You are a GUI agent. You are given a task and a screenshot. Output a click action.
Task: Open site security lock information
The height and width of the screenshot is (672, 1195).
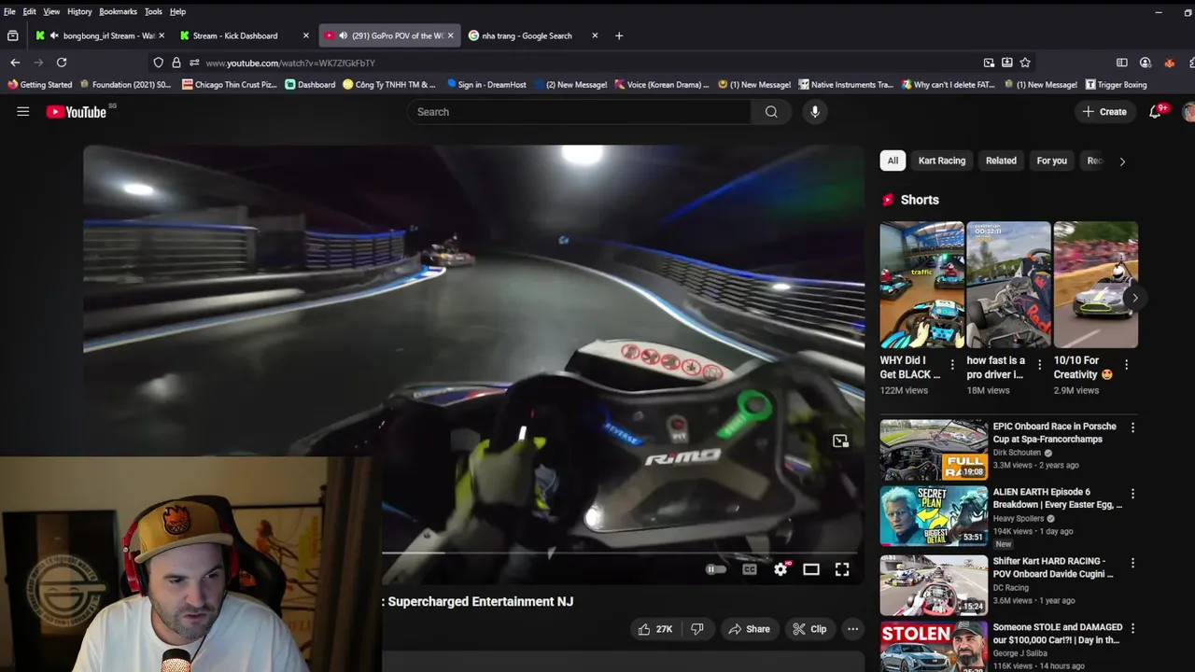(176, 63)
